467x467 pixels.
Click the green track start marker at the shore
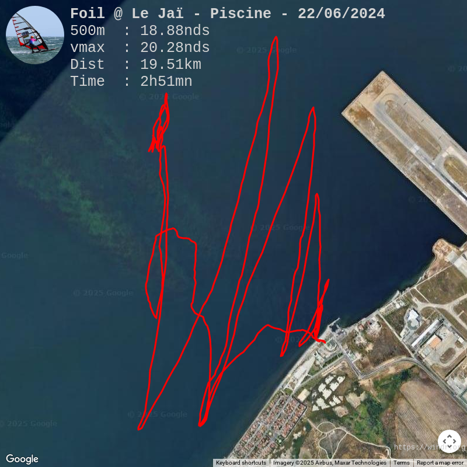[x=325, y=342]
